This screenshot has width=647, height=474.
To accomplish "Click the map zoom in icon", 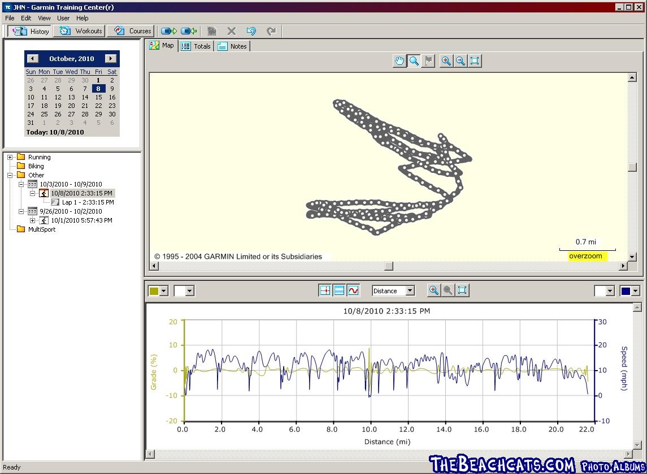I will (x=446, y=61).
